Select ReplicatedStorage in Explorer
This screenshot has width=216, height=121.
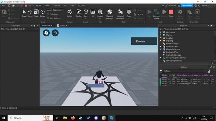(x=173, y=55)
